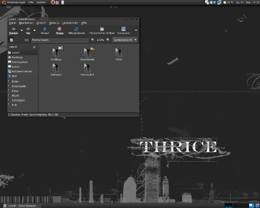Viewport: 260px width, 208px height.
Task: Go up one level with Hinauf
Action: (x=45, y=31)
